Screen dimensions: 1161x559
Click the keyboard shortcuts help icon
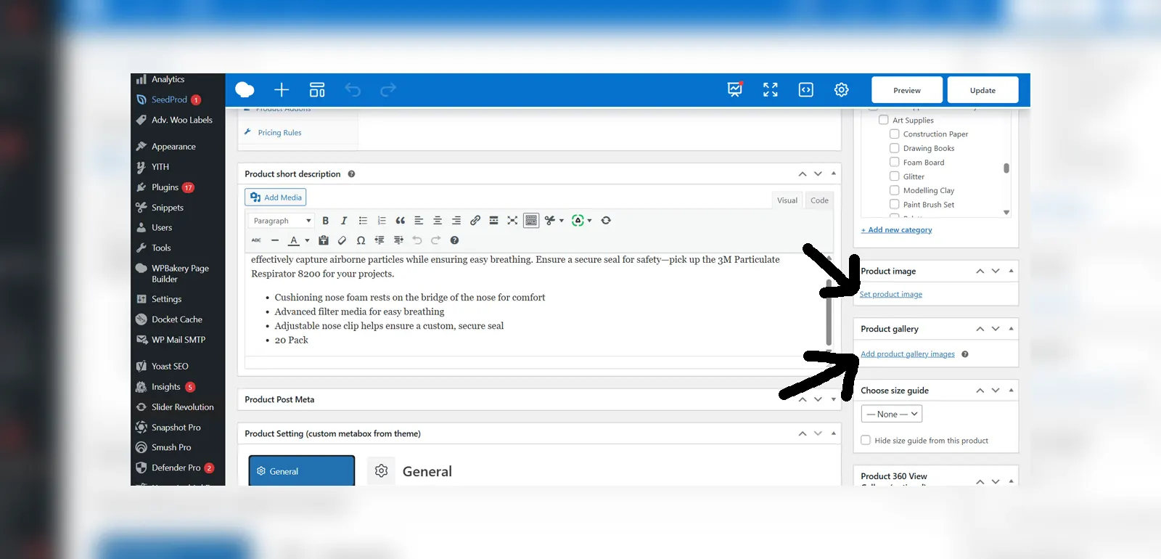click(454, 240)
